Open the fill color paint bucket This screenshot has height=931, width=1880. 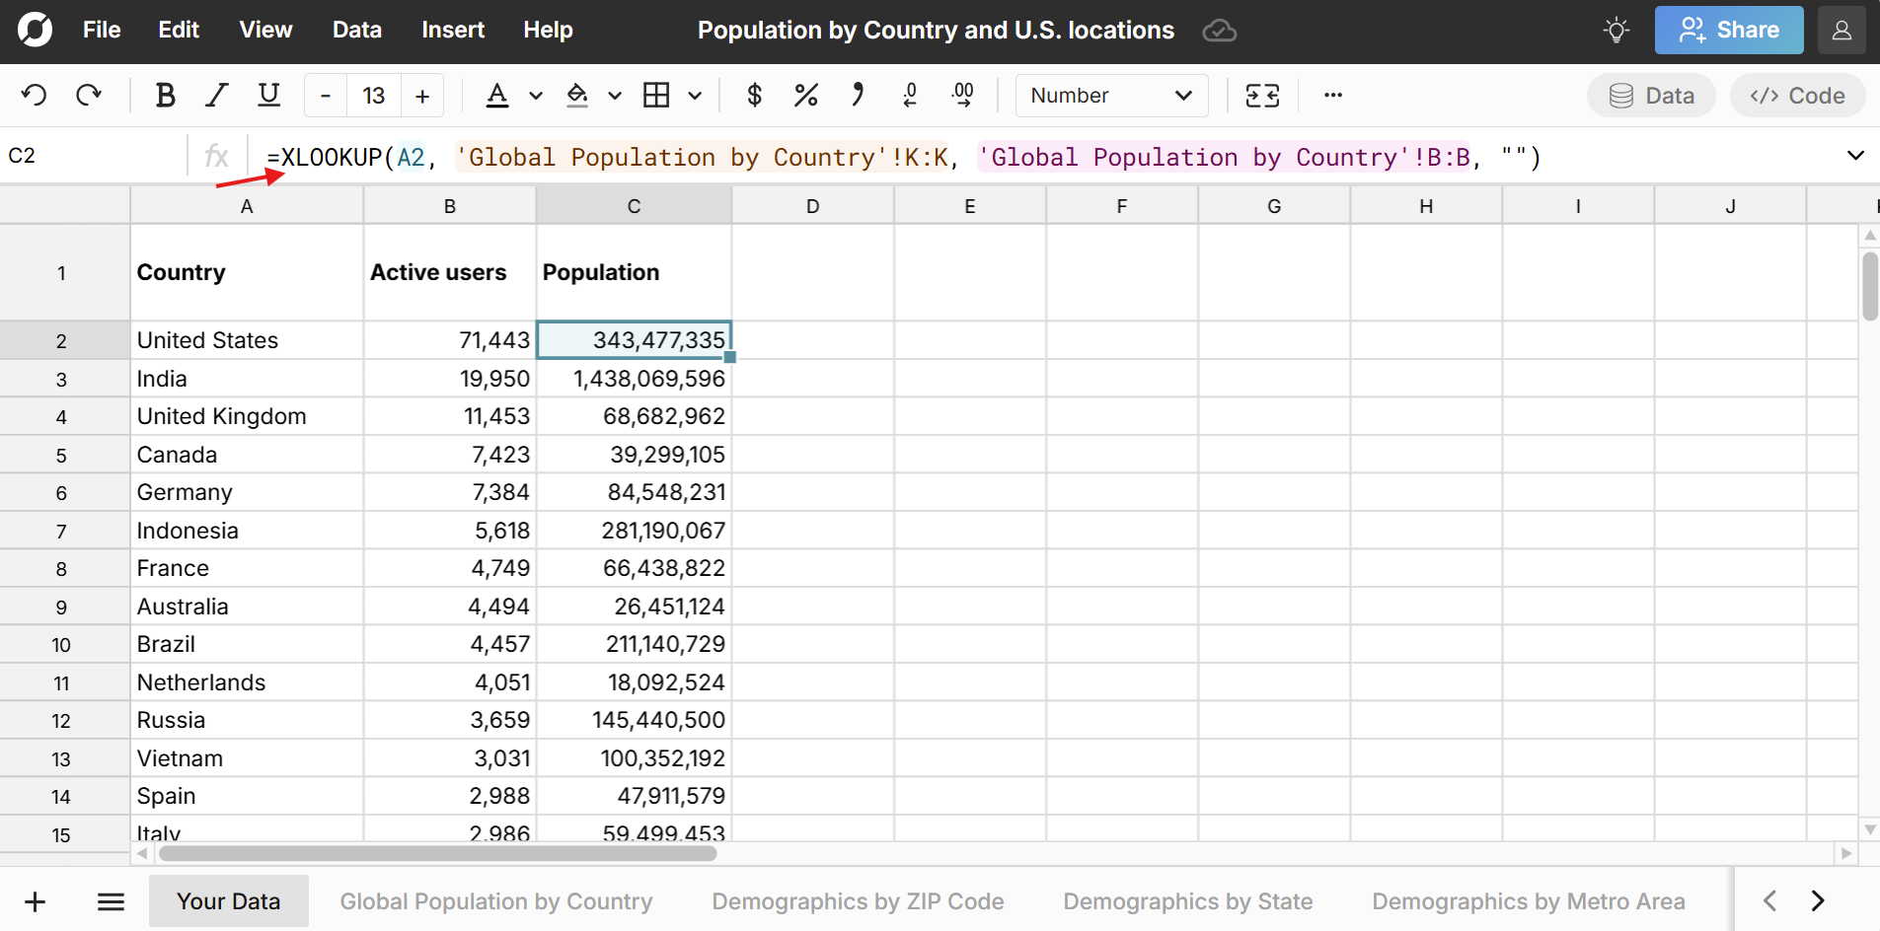point(577,96)
